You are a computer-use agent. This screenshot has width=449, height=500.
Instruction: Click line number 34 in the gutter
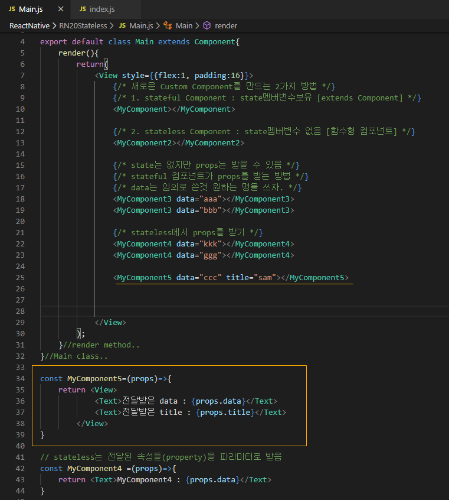[20, 379]
